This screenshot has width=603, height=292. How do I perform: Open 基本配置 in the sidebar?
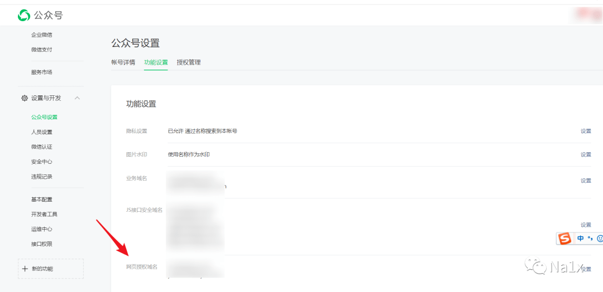(x=42, y=199)
